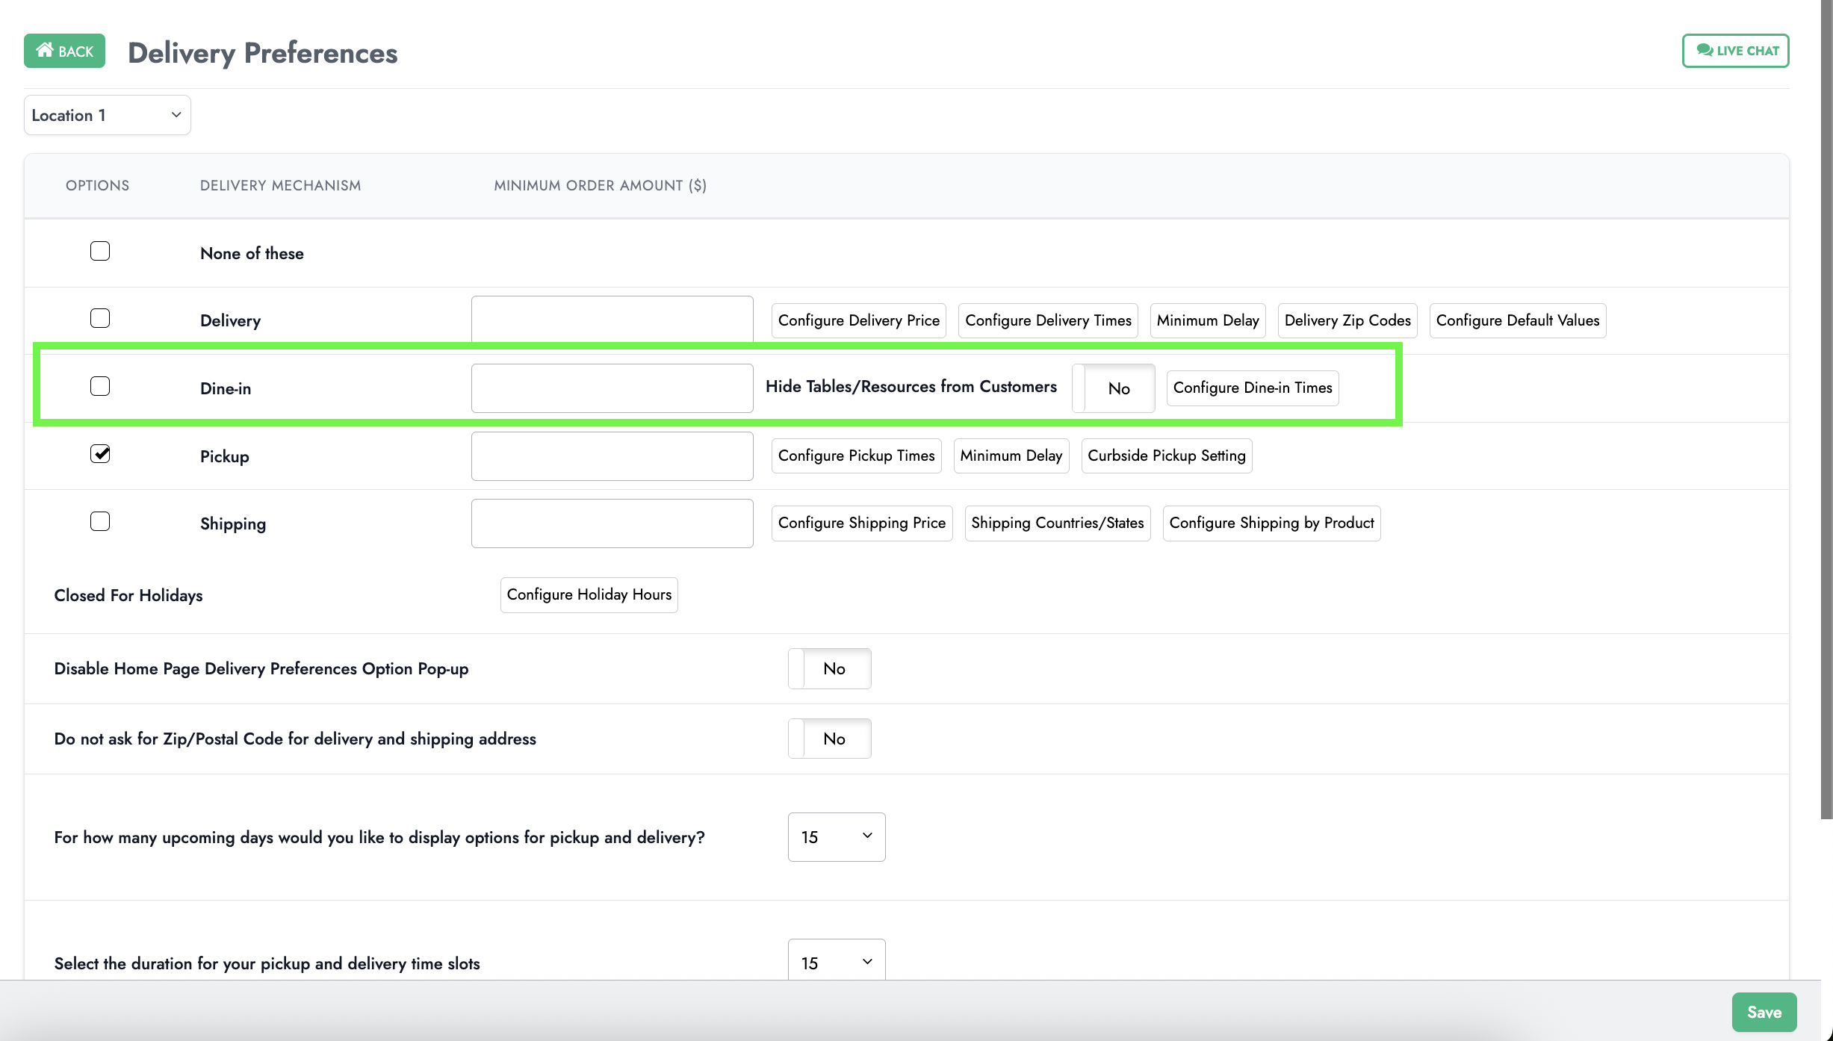Uncheck the Pickup checkbox
The height and width of the screenshot is (1041, 1833).
pos(100,454)
